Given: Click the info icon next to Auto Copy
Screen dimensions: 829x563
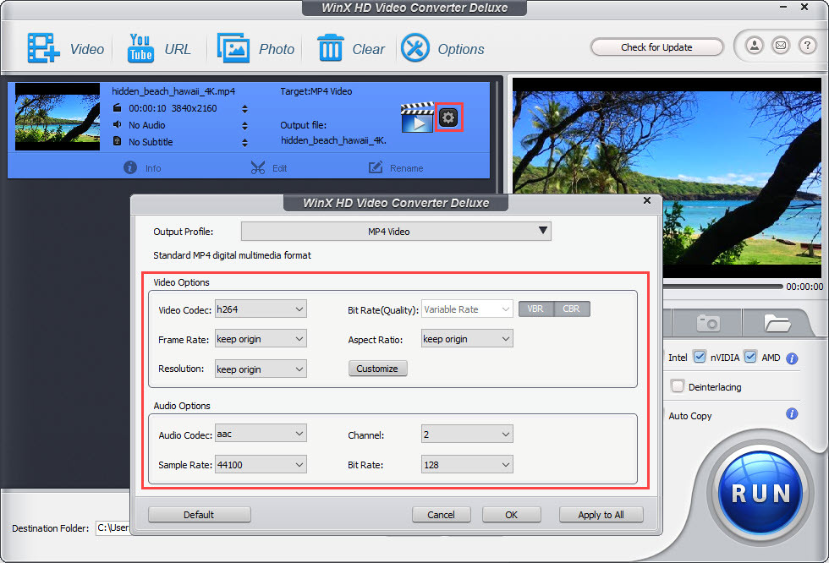Looking at the screenshot, I should coord(792,414).
